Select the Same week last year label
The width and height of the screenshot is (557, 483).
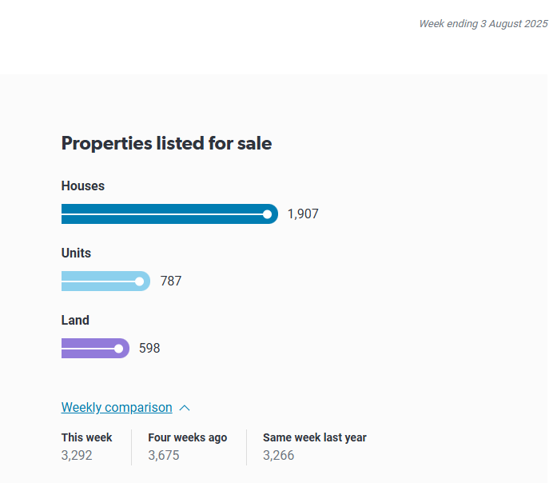click(314, 437)
